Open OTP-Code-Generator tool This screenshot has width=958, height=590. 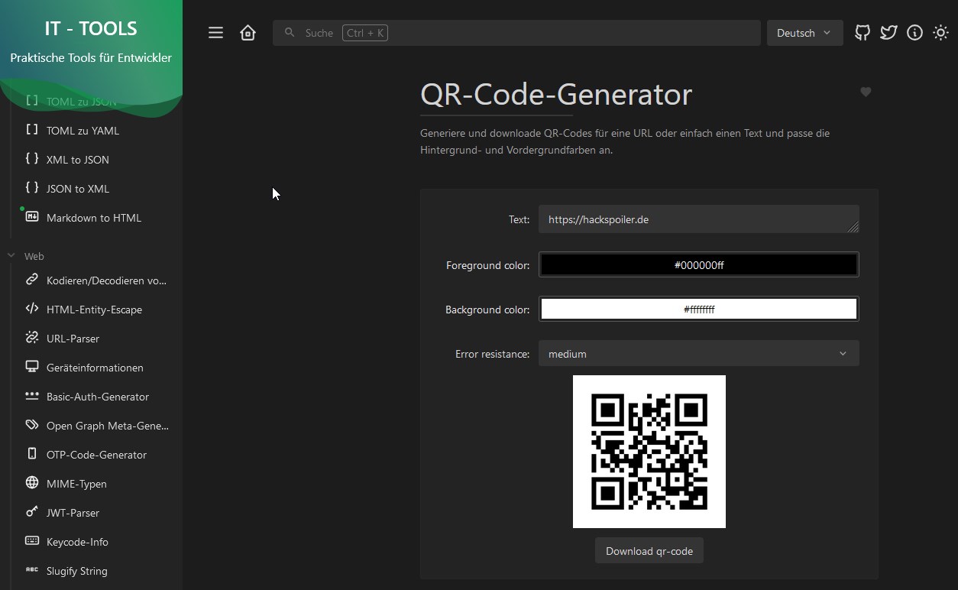point(96,455)
